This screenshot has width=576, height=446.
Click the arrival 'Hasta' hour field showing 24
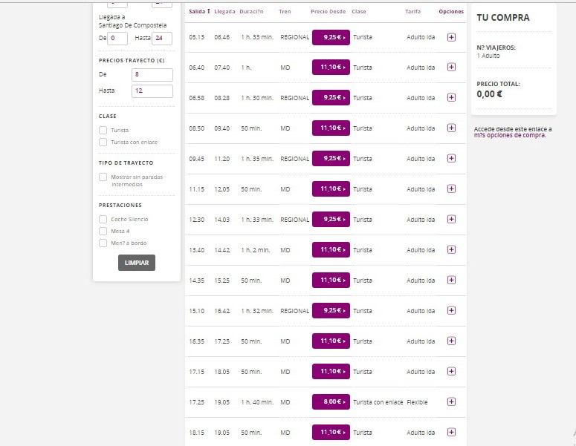(x=162, y=39)
